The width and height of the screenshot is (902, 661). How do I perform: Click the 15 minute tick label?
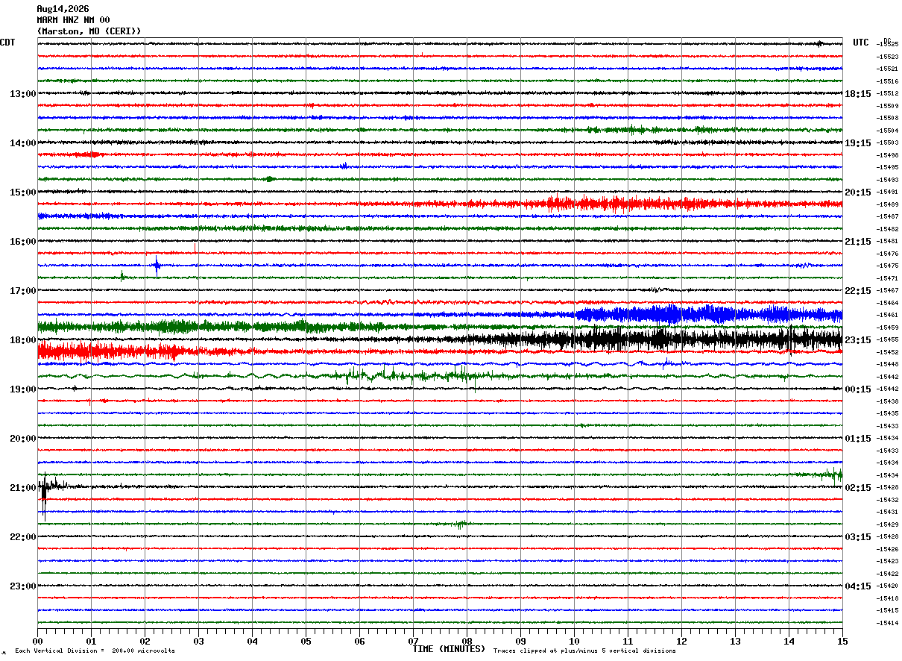(842, 642)
